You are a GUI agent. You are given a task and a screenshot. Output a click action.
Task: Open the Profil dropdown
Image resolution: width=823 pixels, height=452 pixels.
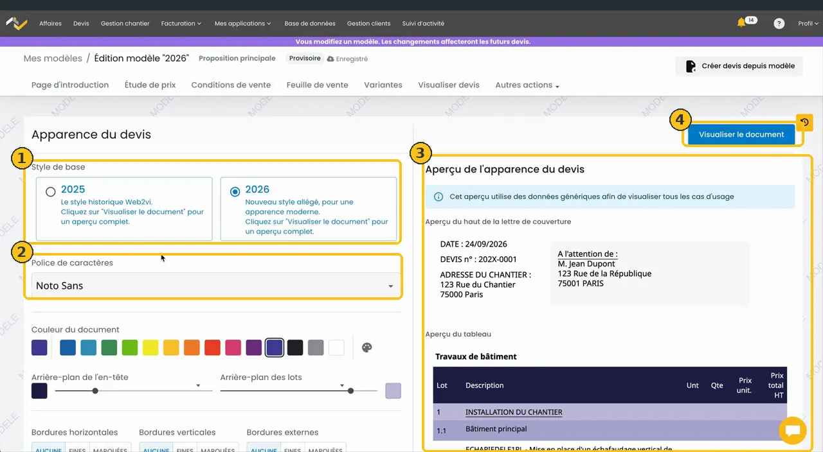pyautogui.click(x=808, y=24)
